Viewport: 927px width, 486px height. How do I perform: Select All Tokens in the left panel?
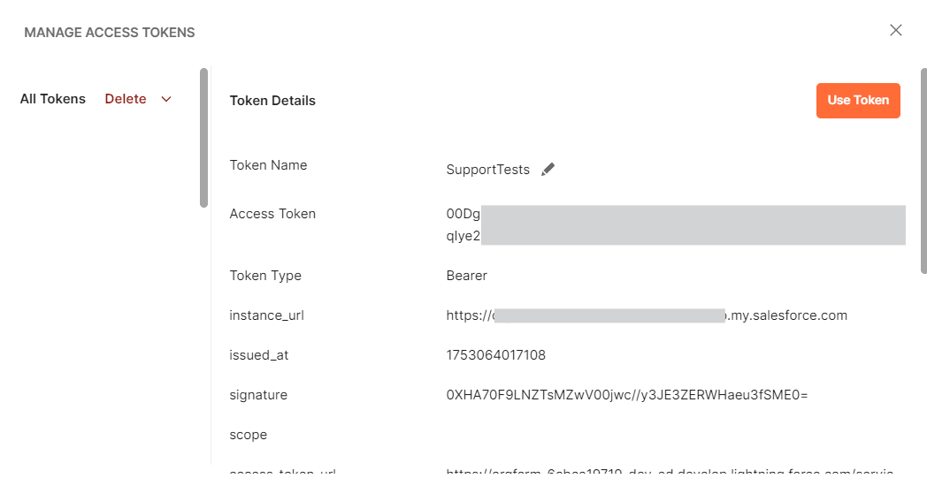(x=53, y=99)
